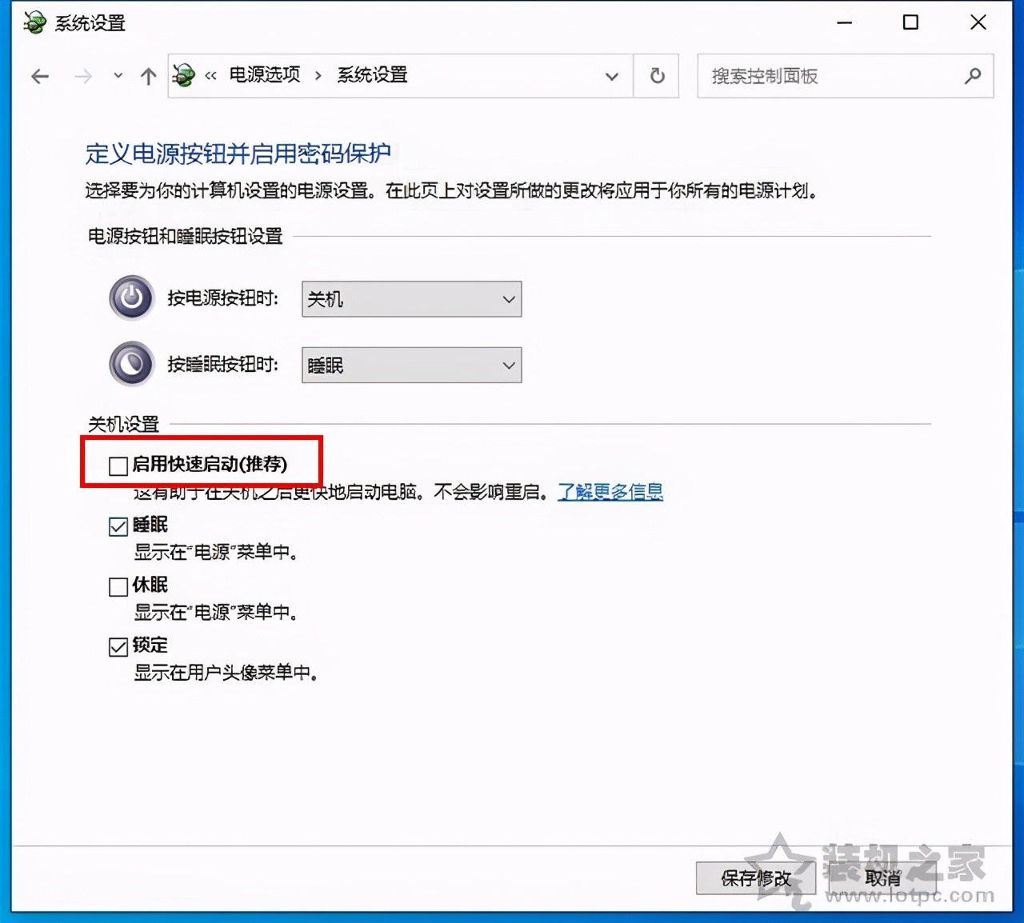This screenshot has width=1024, height=923.
Task: Navigate to 电源选项 in the breadcrumb
Action: [x=264, y=75]
